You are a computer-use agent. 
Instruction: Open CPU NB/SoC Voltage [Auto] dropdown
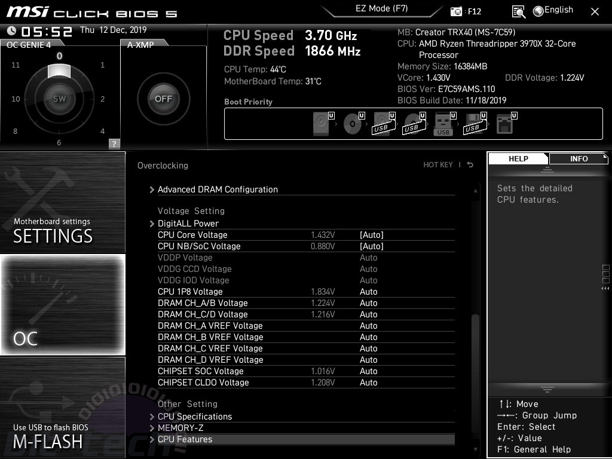[372, 246]
